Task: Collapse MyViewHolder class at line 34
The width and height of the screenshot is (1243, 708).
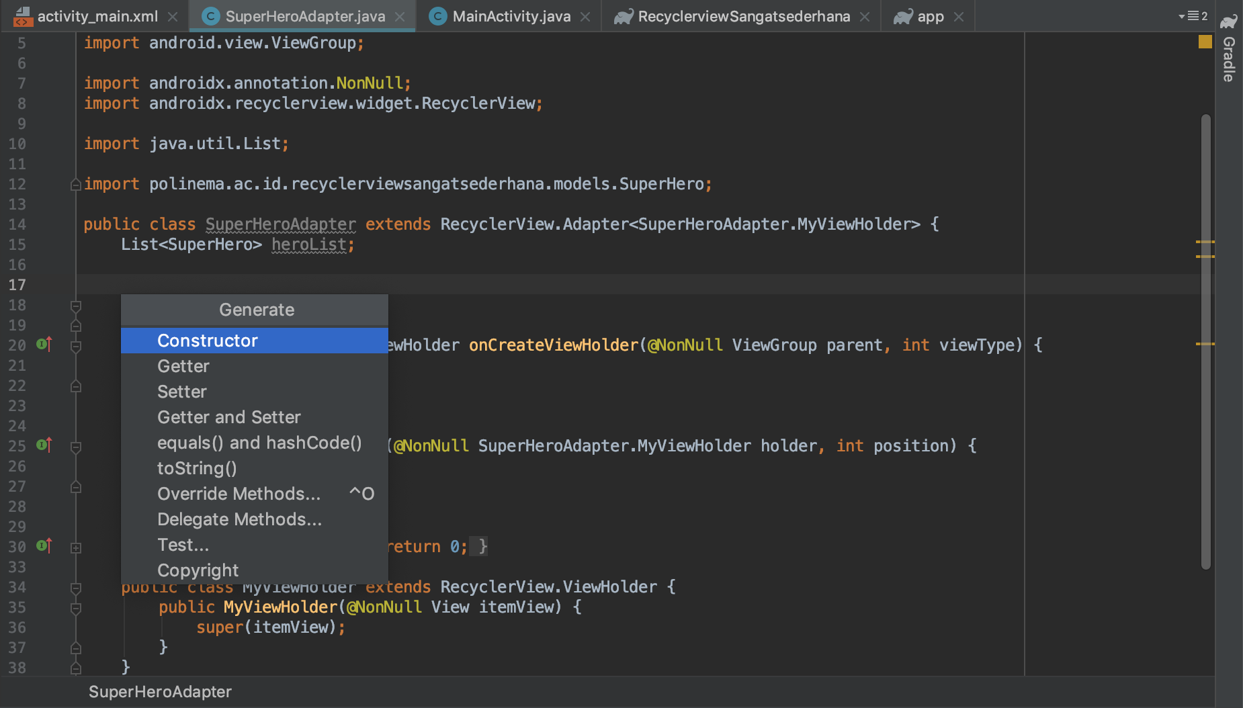Action: pyautogui.click(x=76, y=588)
